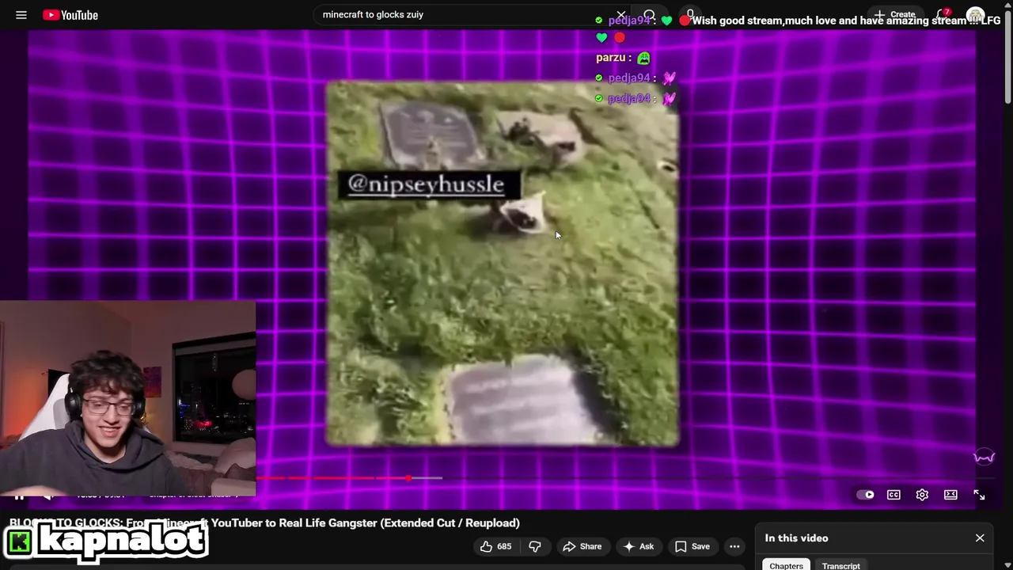Open the notifications bell
Viewport: 1013px width, 570px height.
point(943,15)
